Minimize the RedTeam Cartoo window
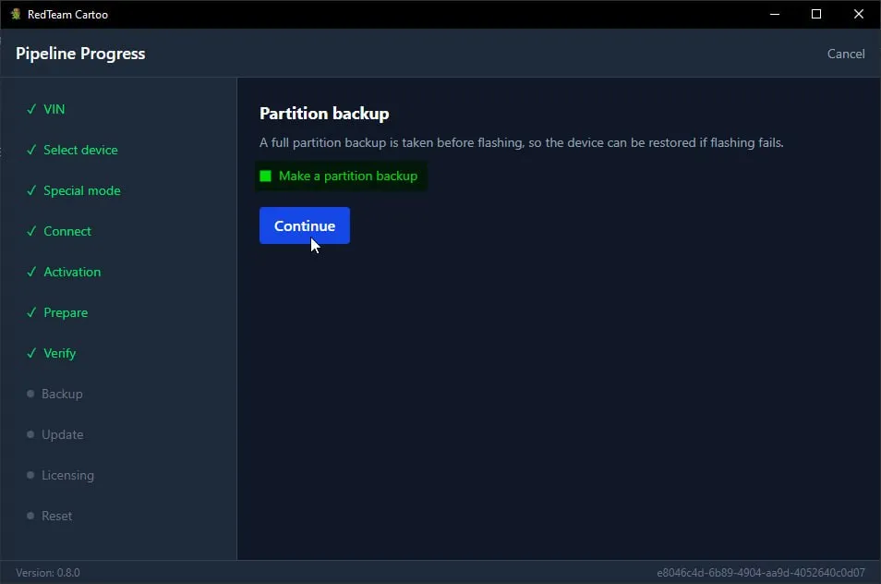Screen dimensions: 881x584 pos(775,14)
